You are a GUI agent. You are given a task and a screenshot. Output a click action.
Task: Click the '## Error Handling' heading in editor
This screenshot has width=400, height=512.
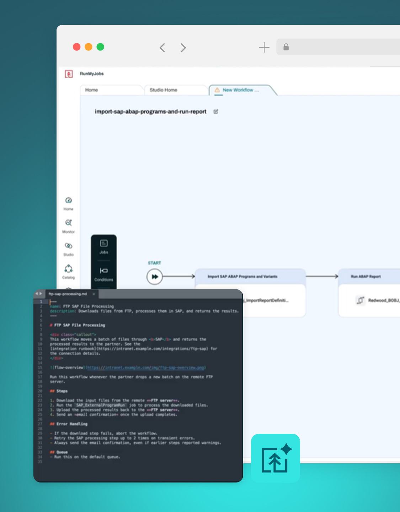[x=69, y=424]
